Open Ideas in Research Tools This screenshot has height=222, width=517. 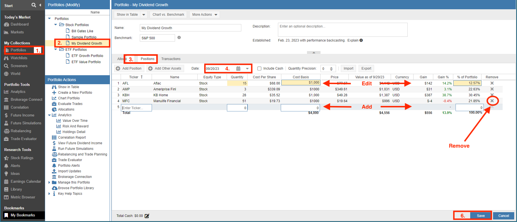(x=15, y=174)
